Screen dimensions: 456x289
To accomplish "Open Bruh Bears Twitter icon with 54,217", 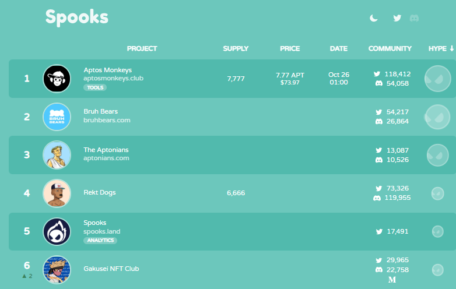I will 378,112.
